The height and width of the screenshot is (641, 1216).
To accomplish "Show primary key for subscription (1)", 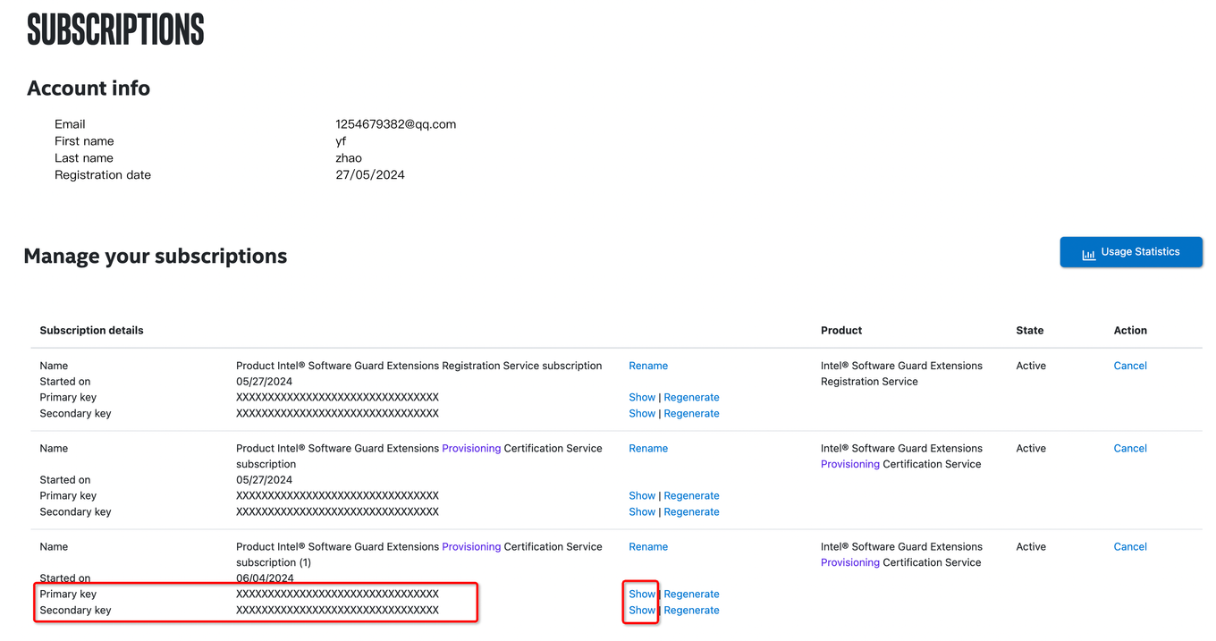I will point(642,595).
